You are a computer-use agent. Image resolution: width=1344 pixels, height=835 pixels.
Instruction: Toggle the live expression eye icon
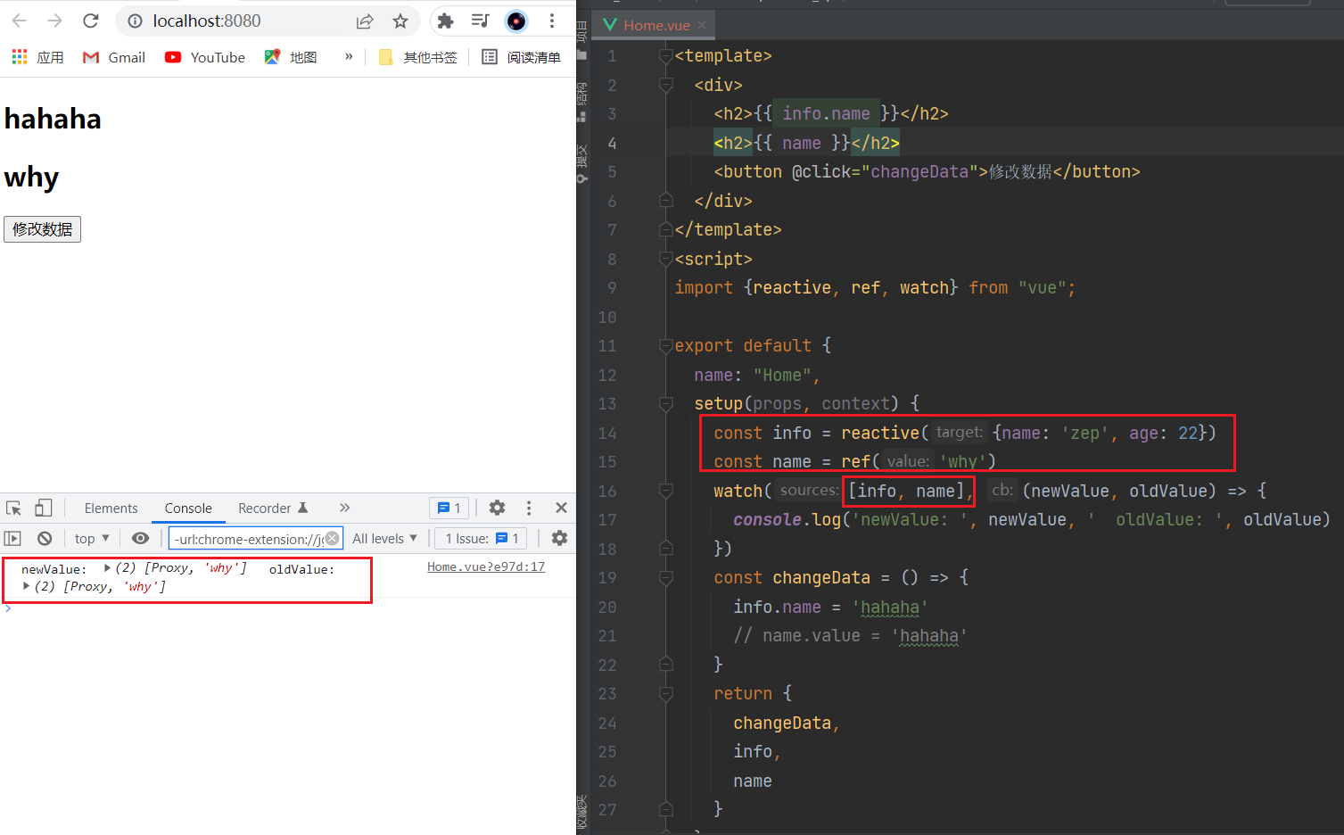pyautogui.click(x=140, y=538)
